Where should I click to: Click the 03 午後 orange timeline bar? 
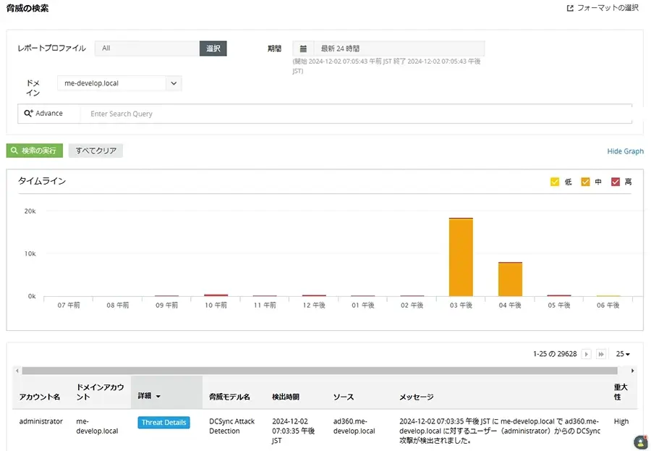[x=461, y=258]
